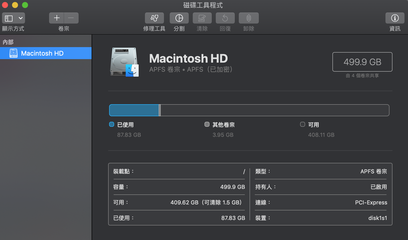Click the 卸除 (Unmount) toolbar icon
Image resolution: width=408 pixels, height=240 pixels.
point(248,18)
